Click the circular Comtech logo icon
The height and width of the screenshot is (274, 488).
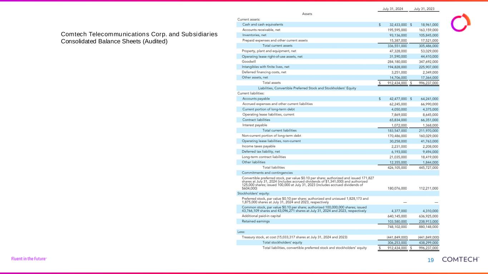coord(459,23)
